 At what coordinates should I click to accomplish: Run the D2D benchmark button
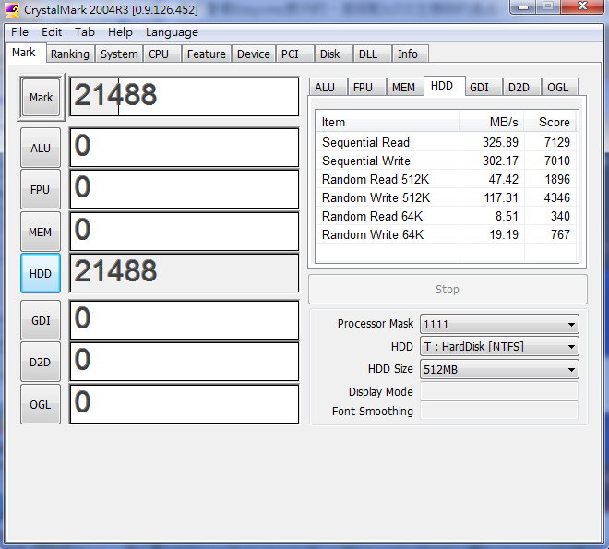click(x=41, y=362)
